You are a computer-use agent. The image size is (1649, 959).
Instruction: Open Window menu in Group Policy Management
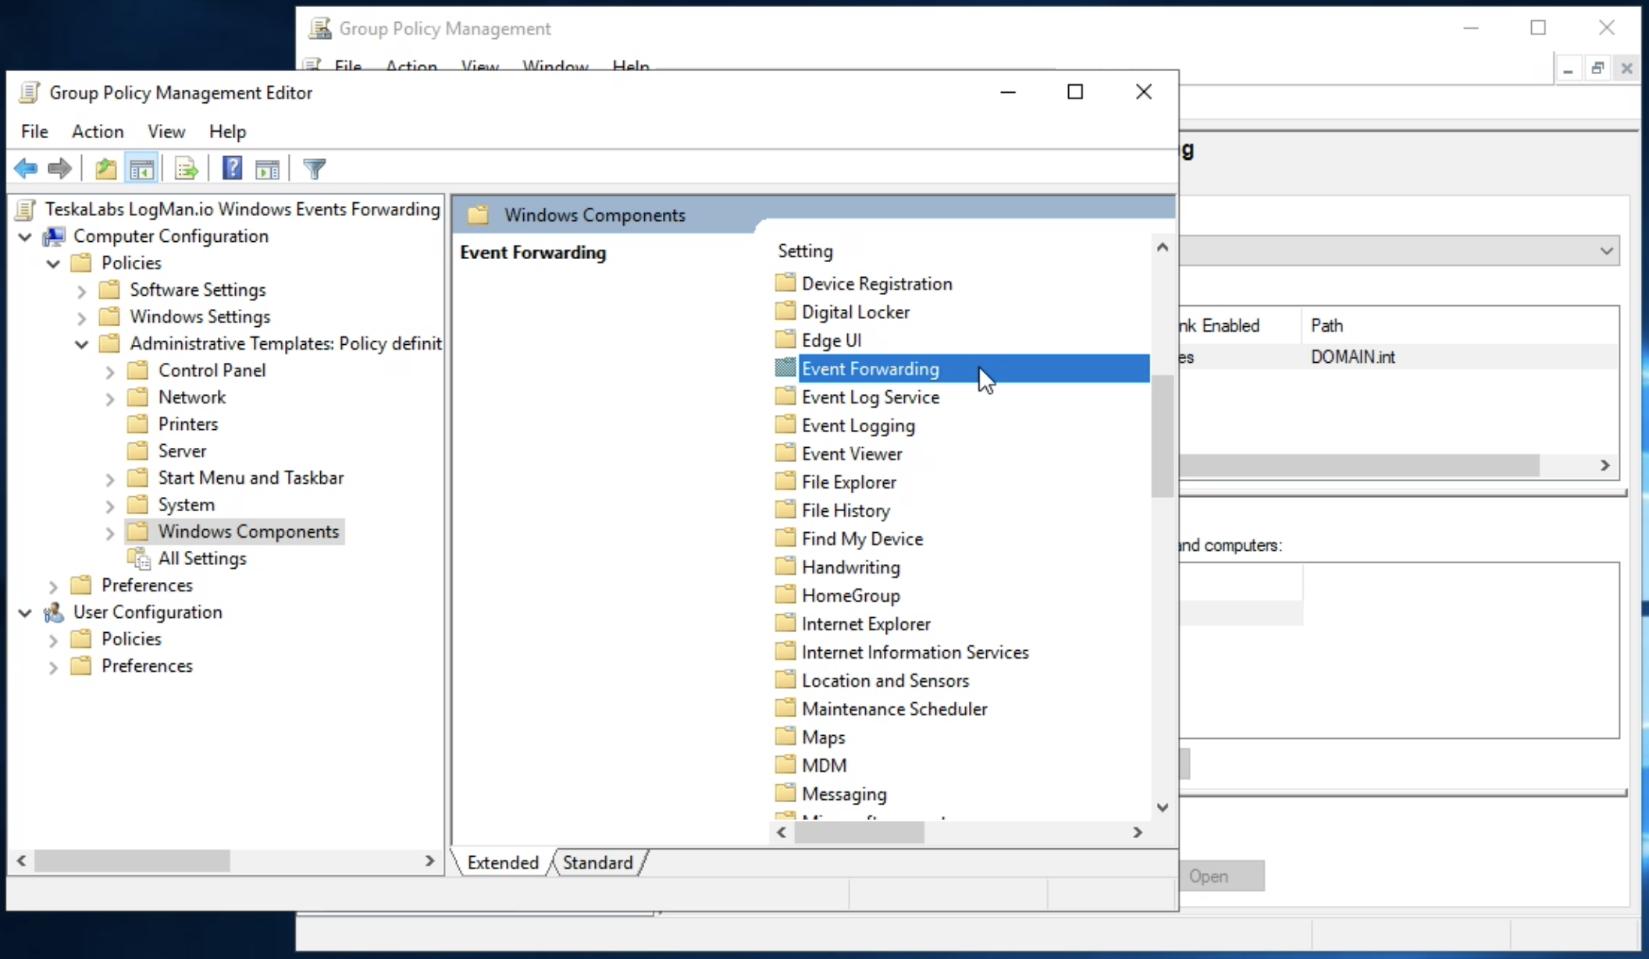tap(555, 66)
